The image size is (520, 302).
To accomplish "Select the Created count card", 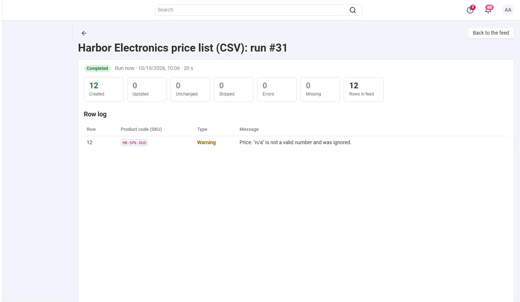I will [104, 89].
